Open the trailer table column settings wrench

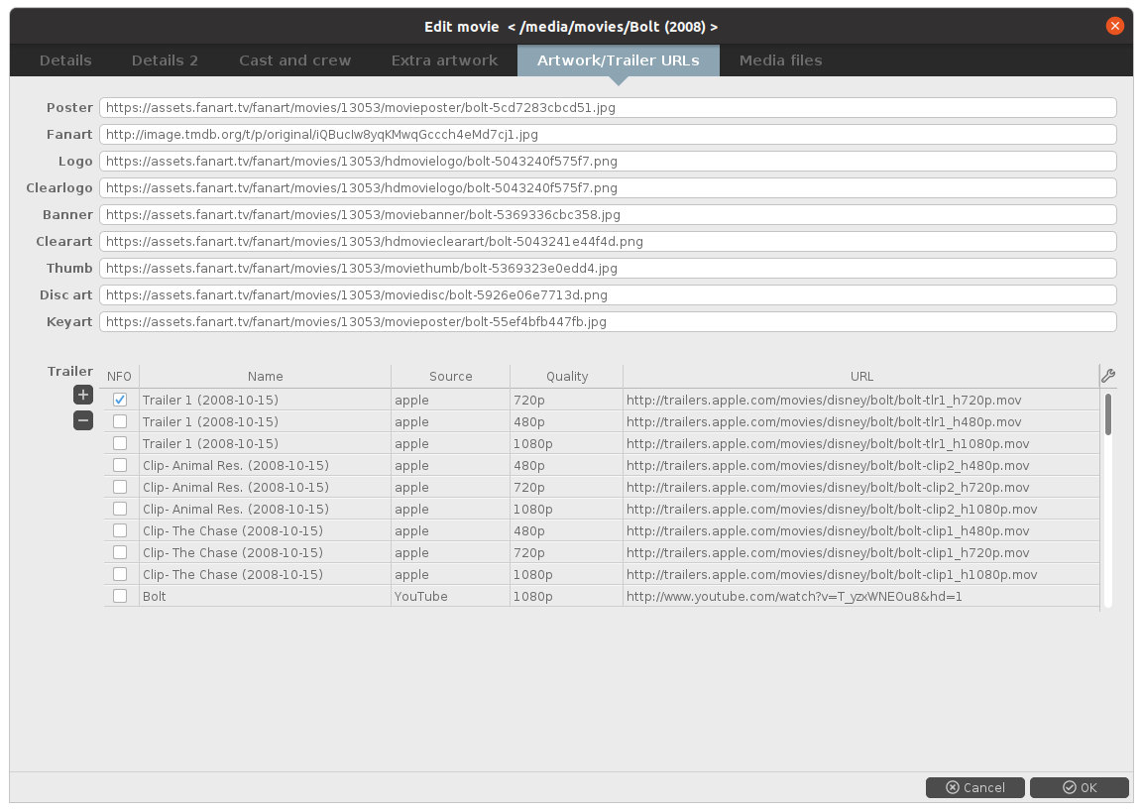[x=1108, y=376]
